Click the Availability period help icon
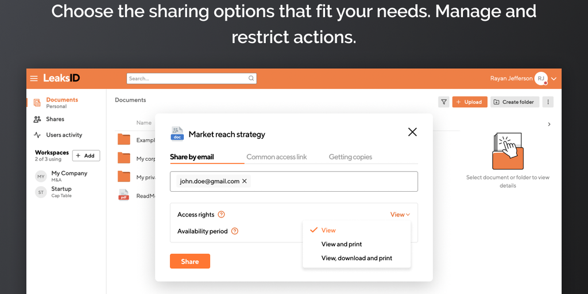Image resolution: width=588 pixels, height=294 pixels. click(234, 231)
